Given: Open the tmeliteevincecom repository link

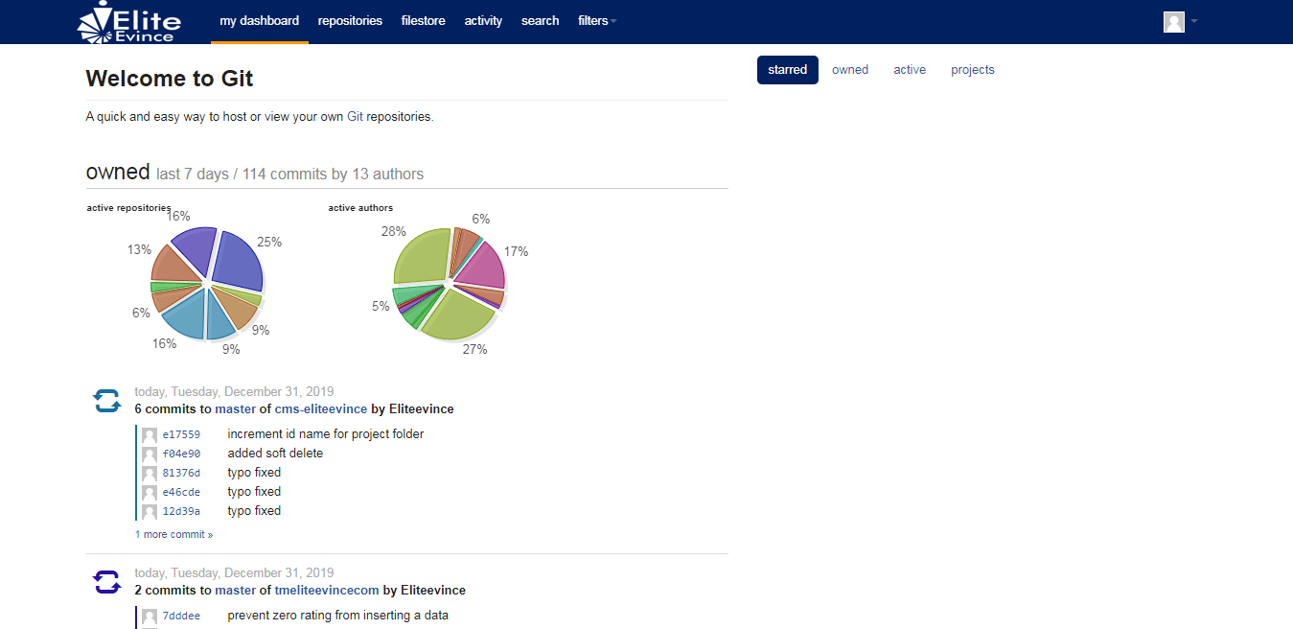Looking at the screenshot, I should pos(327,591).
